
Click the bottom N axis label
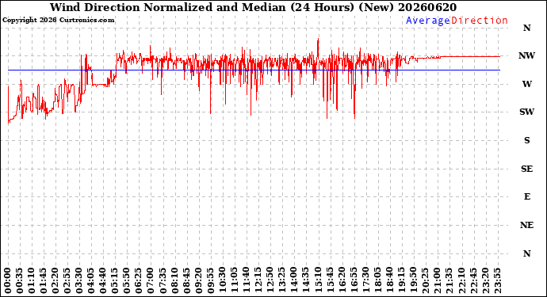tap(526, 253)
